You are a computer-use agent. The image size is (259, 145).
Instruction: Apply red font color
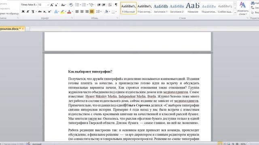(x=69, y=12)
